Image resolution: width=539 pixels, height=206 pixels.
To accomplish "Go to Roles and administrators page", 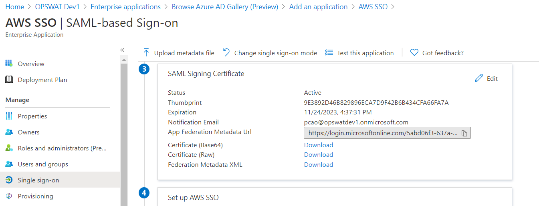I will pos(62,148).
